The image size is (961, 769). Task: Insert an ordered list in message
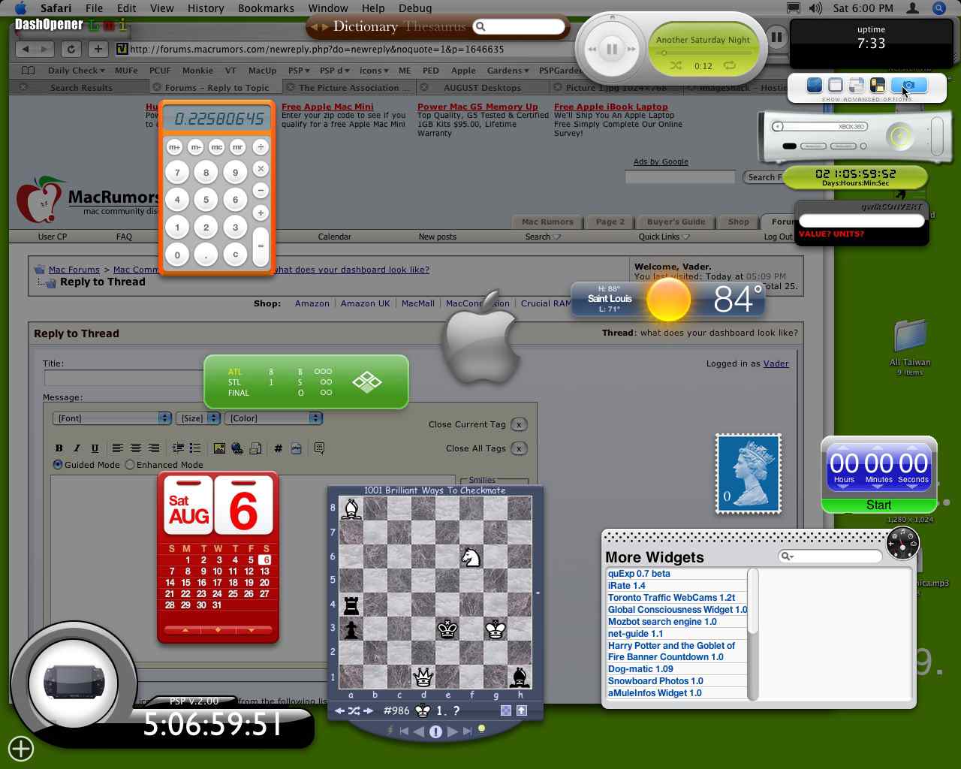pos(178,448)
